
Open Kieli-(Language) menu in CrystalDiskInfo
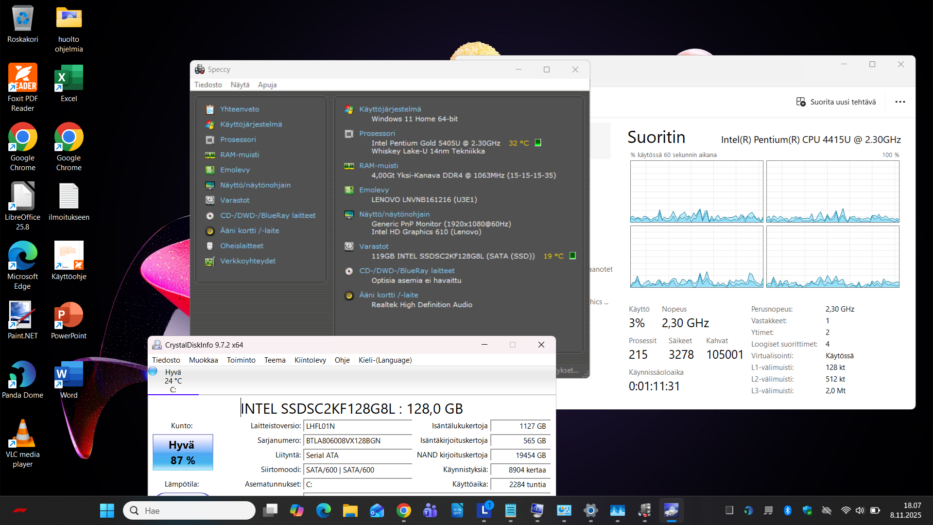(385, 360)
